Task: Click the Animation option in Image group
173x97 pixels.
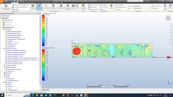Action: tap(16, 9)
